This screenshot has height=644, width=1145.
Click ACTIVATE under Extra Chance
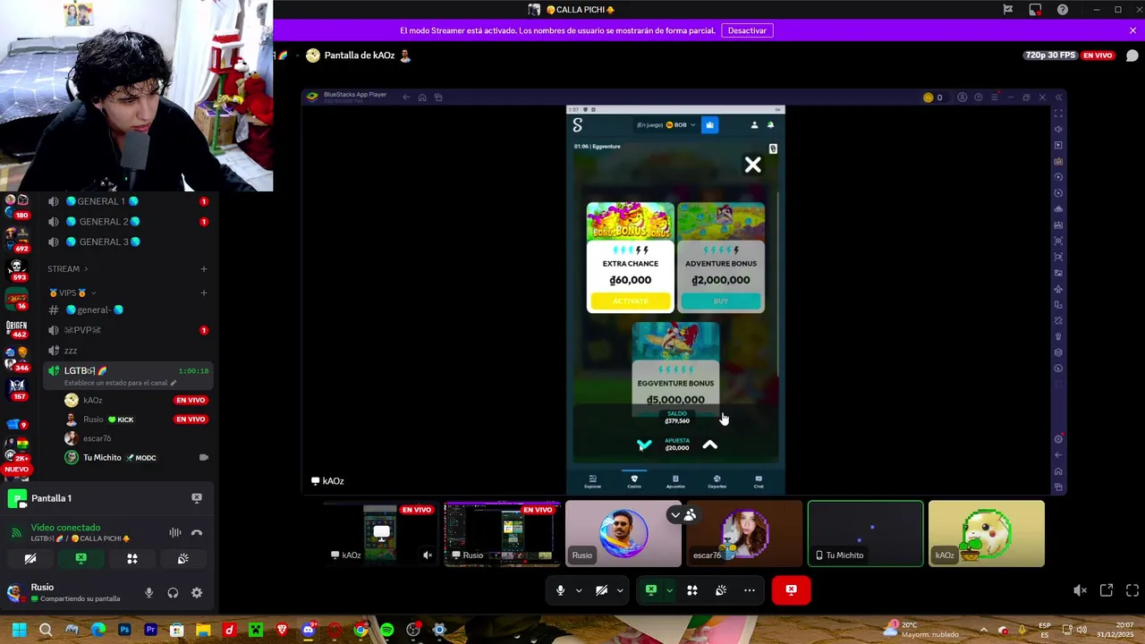[x=630, y=301]
